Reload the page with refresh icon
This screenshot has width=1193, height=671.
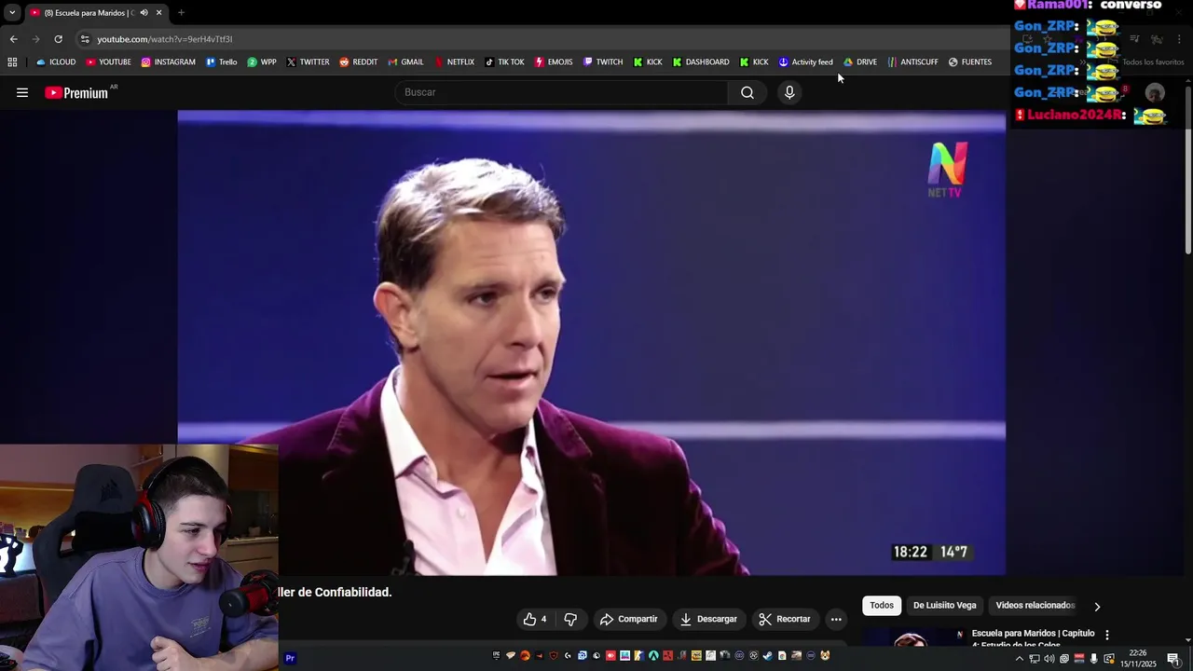click(x=58, y=39)
